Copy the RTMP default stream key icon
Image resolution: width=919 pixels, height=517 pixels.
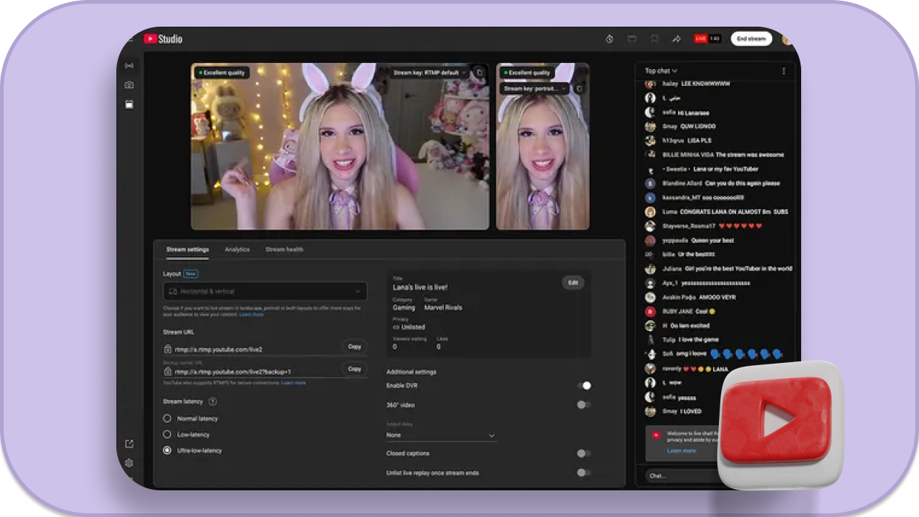tap(480, 73)
